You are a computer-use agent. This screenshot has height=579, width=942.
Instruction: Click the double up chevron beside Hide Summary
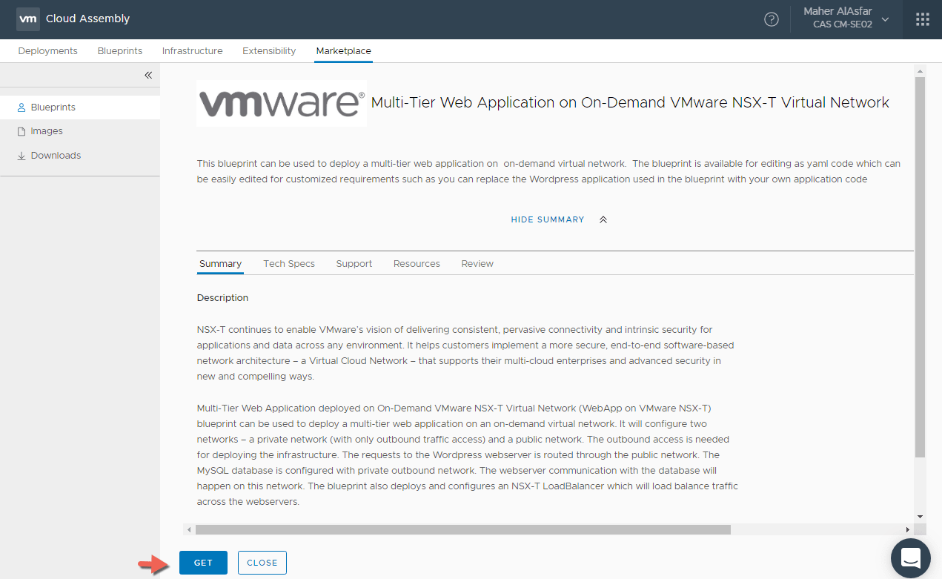[603, 219]
